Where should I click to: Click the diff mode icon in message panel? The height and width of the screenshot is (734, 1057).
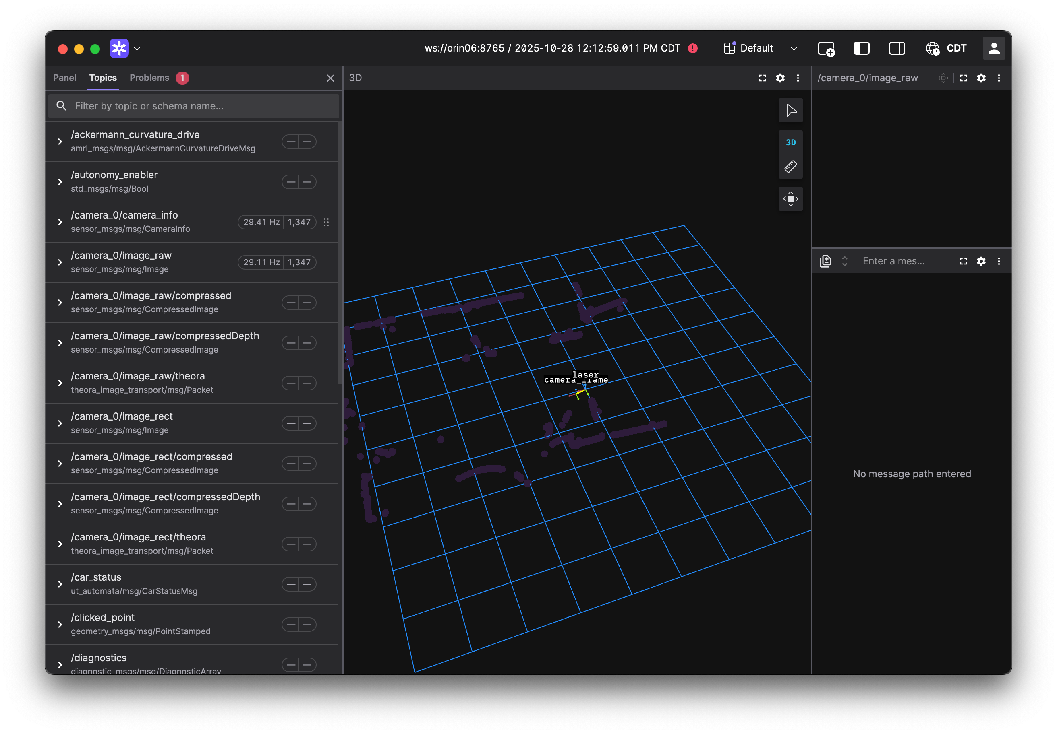(825, 261)
